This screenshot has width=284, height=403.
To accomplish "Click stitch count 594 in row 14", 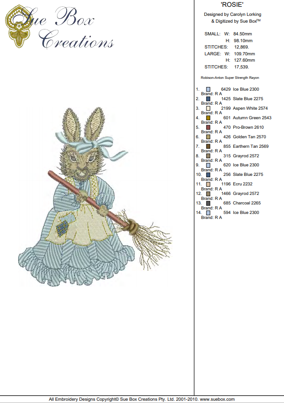I will [227, 213].
